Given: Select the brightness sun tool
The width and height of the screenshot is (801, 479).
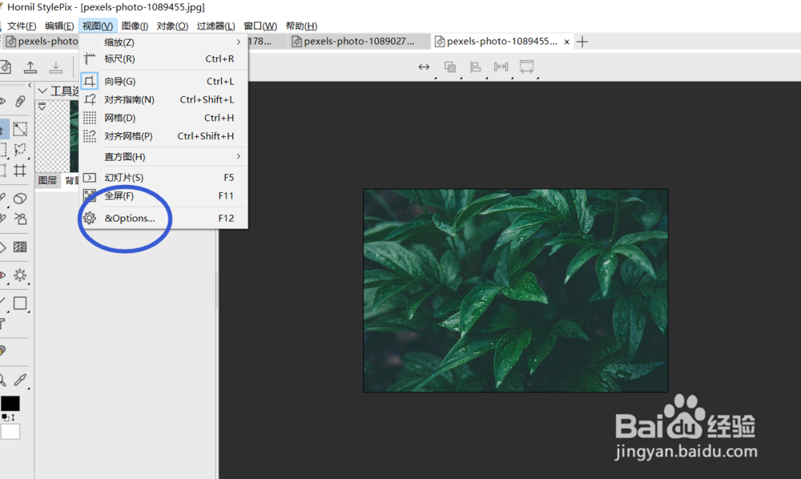Looking at the screenshot, I should [x=20, y=276].
